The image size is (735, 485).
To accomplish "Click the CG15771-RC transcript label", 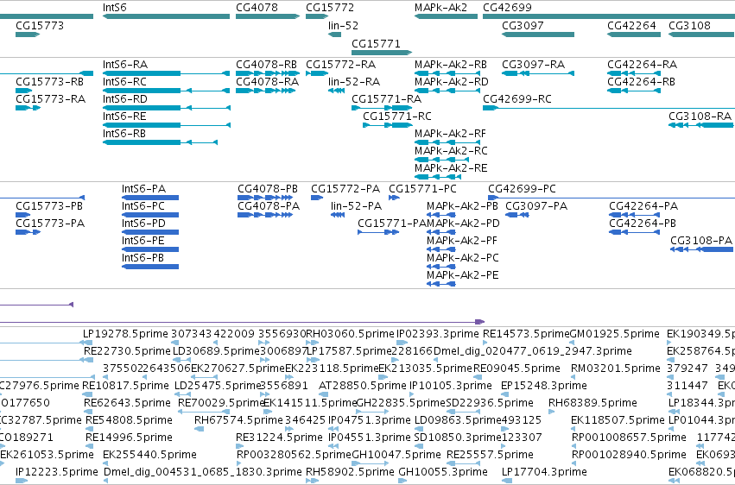I will pos(397,117).
